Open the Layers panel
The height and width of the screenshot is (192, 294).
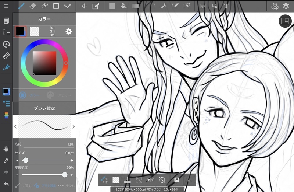click(286, 6)
